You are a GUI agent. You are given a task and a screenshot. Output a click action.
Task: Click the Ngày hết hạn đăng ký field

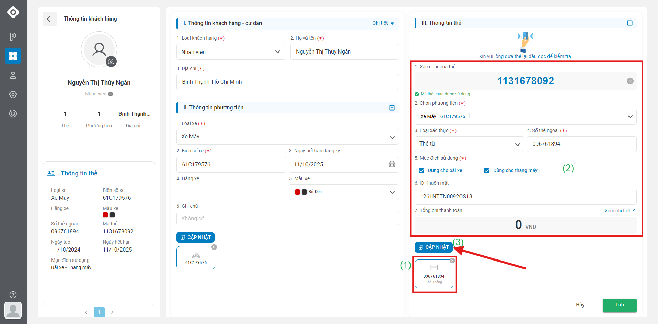coord(344,165)
